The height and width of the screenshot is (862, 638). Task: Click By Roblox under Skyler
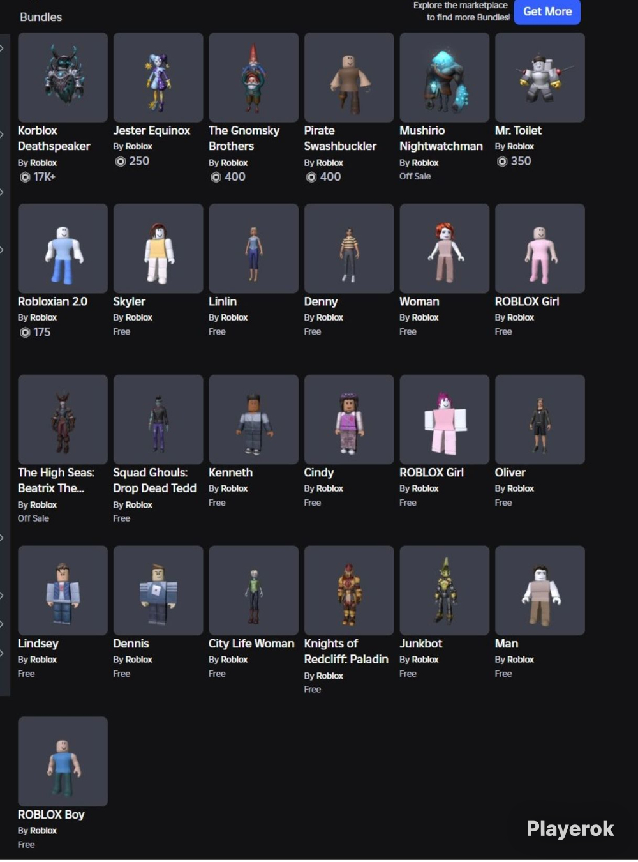pyautogui.click(x=133, y=317)
